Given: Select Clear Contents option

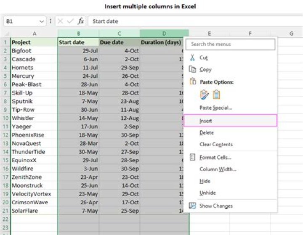Looking at the screenshot, I should (216, 145).
